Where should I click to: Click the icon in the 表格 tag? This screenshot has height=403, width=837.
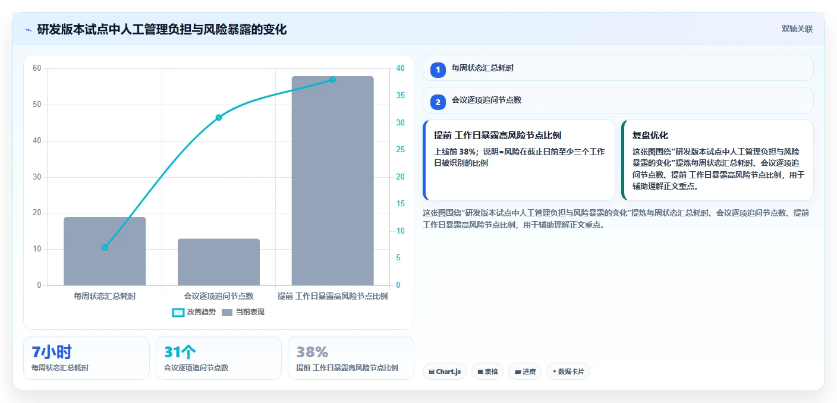[x=480, y=372]
